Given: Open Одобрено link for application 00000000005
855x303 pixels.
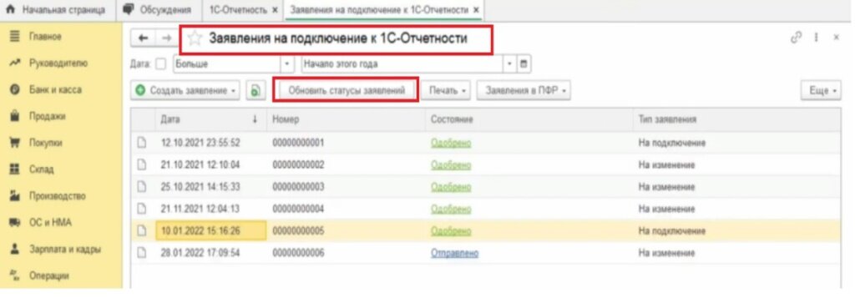Looking at the screenshot, I should click(450, 231).
